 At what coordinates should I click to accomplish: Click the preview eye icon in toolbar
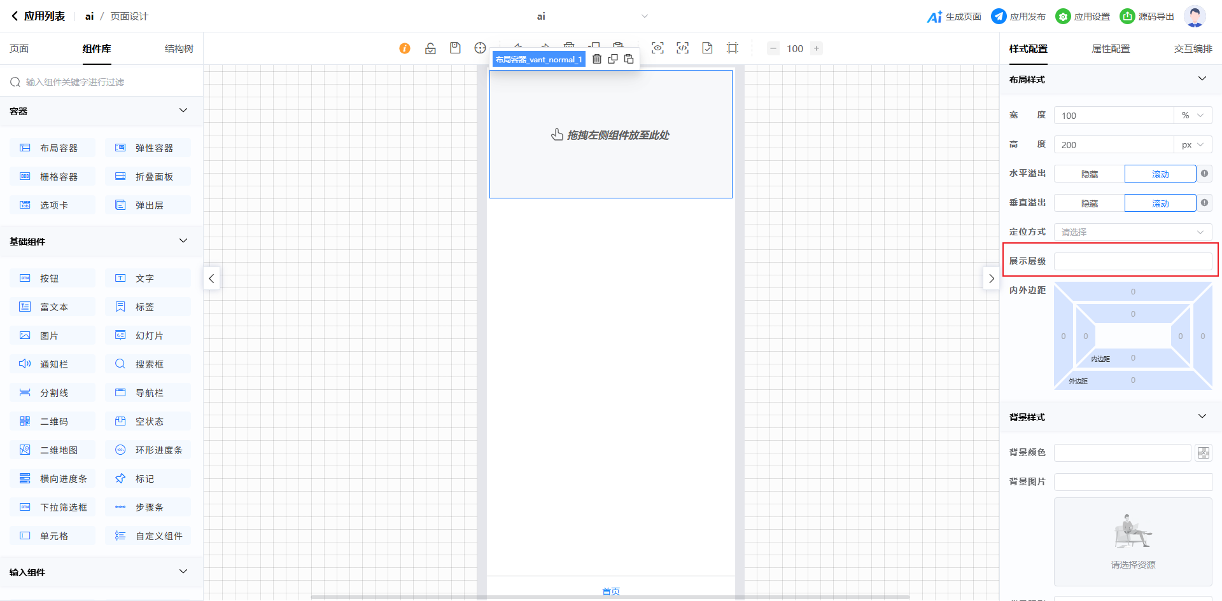(657, 48)
